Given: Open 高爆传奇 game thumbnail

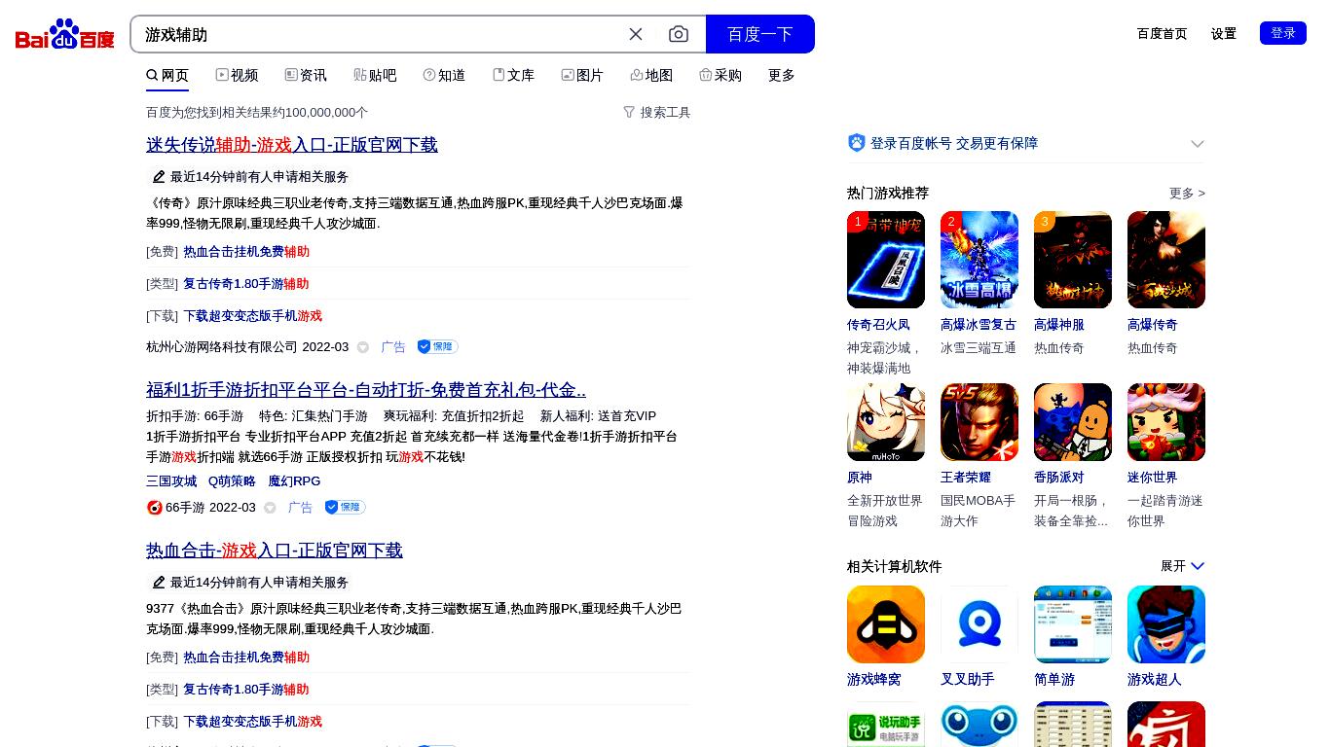Looking at the screenshot, I should (x=1166, y=260).
